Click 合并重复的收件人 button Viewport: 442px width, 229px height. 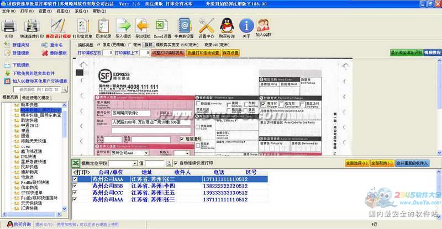tap(412, 163)
